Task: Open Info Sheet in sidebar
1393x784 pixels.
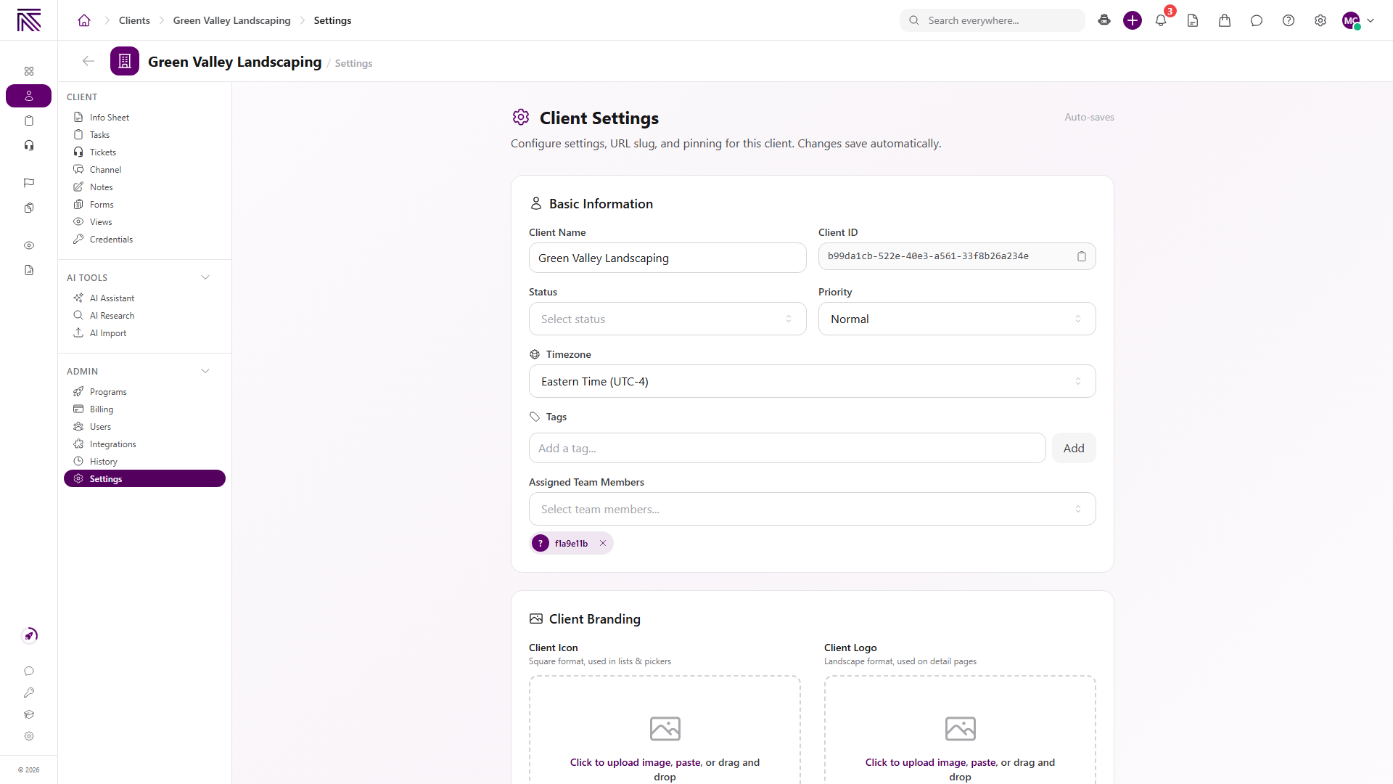Action: [x=145, y=117]
